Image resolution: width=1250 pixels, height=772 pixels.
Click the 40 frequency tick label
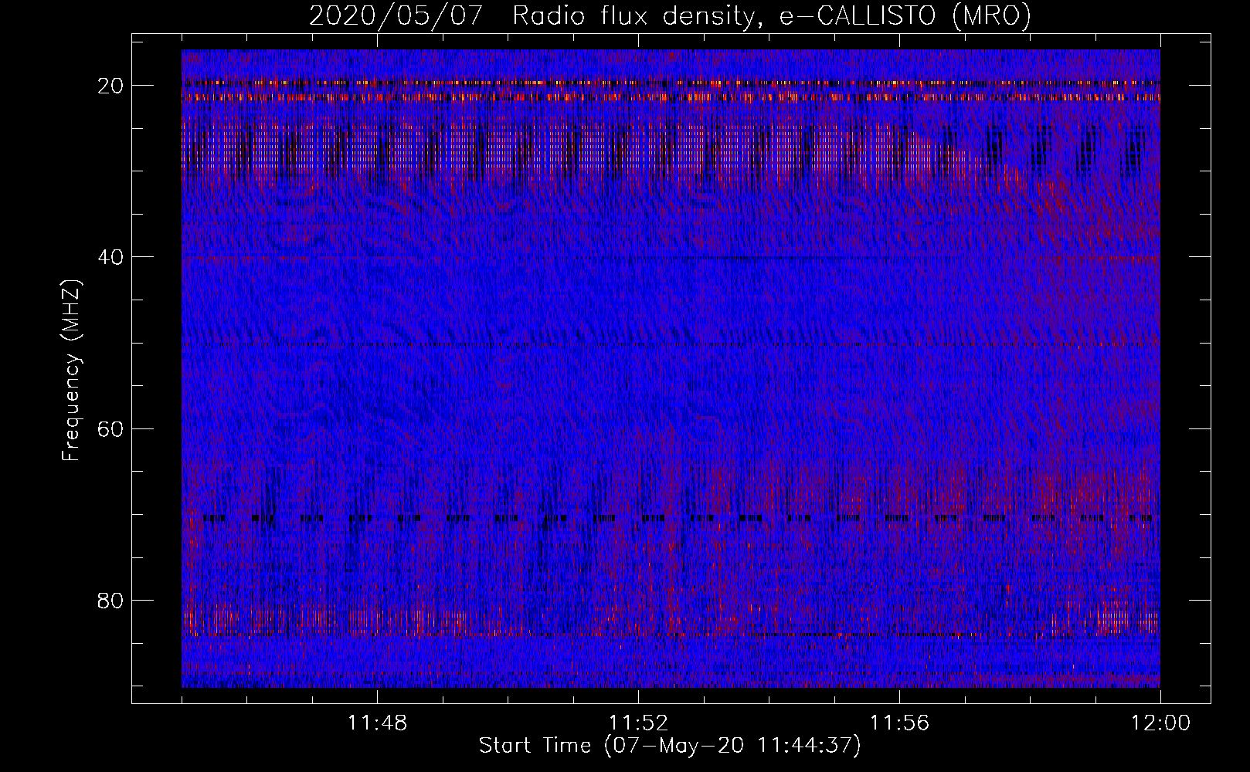pyautogui.click(x=110, y=257)
